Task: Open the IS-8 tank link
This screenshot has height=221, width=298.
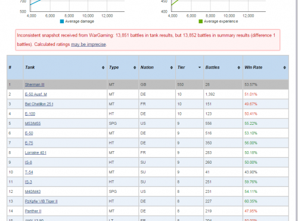Action: [29, 162]
